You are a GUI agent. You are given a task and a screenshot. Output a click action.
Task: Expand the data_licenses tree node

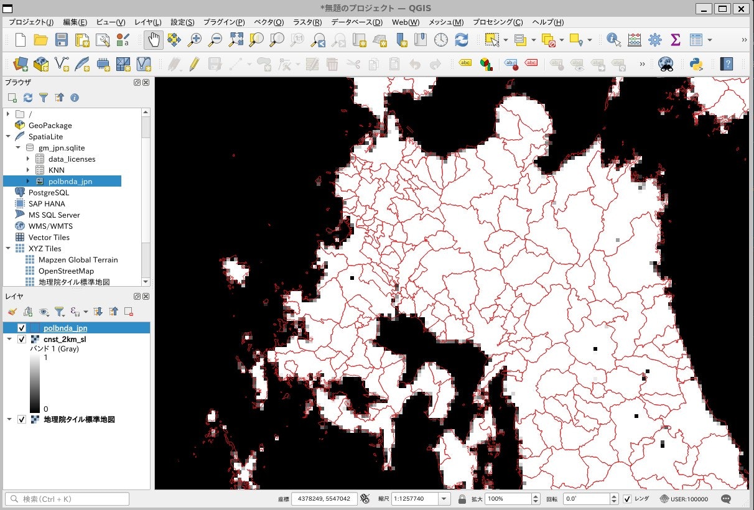coord(27,159)
